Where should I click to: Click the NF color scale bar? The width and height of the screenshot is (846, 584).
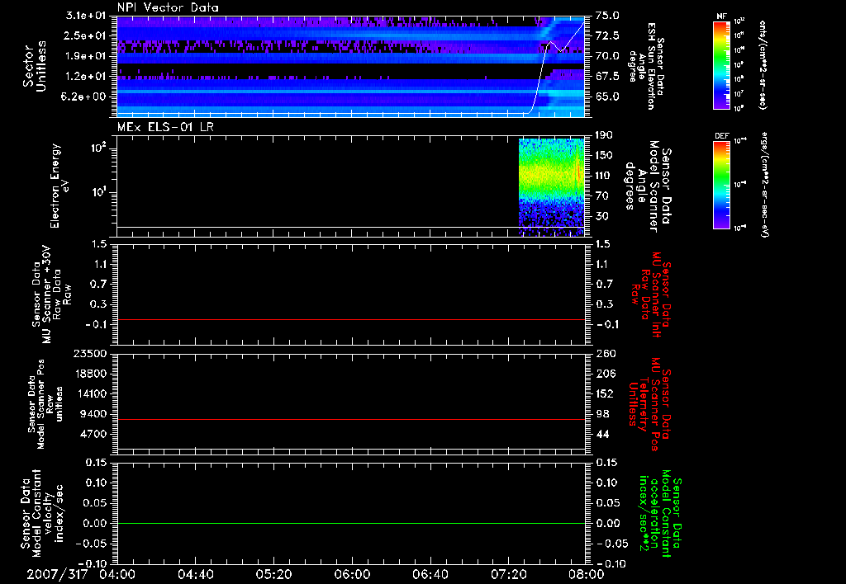pos(723,64)
